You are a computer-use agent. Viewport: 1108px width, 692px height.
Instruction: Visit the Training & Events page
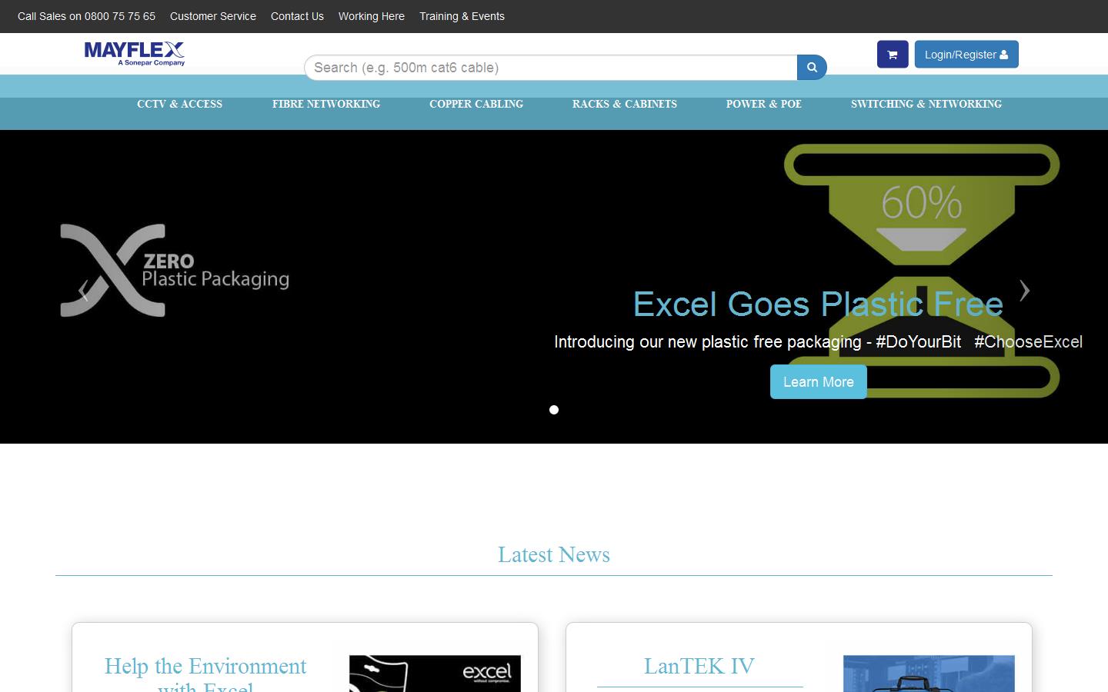(462, 16)
